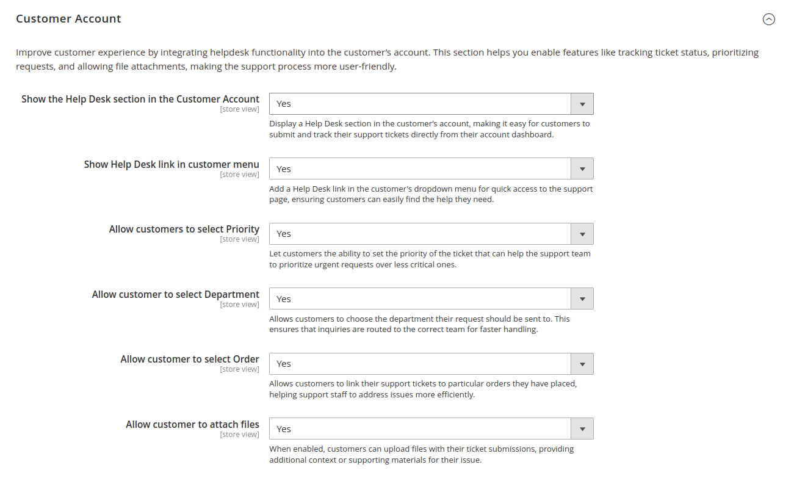The image size is (794, 481).
Task: Select the Customer Account section heading
Action: (x=68, y=18)
